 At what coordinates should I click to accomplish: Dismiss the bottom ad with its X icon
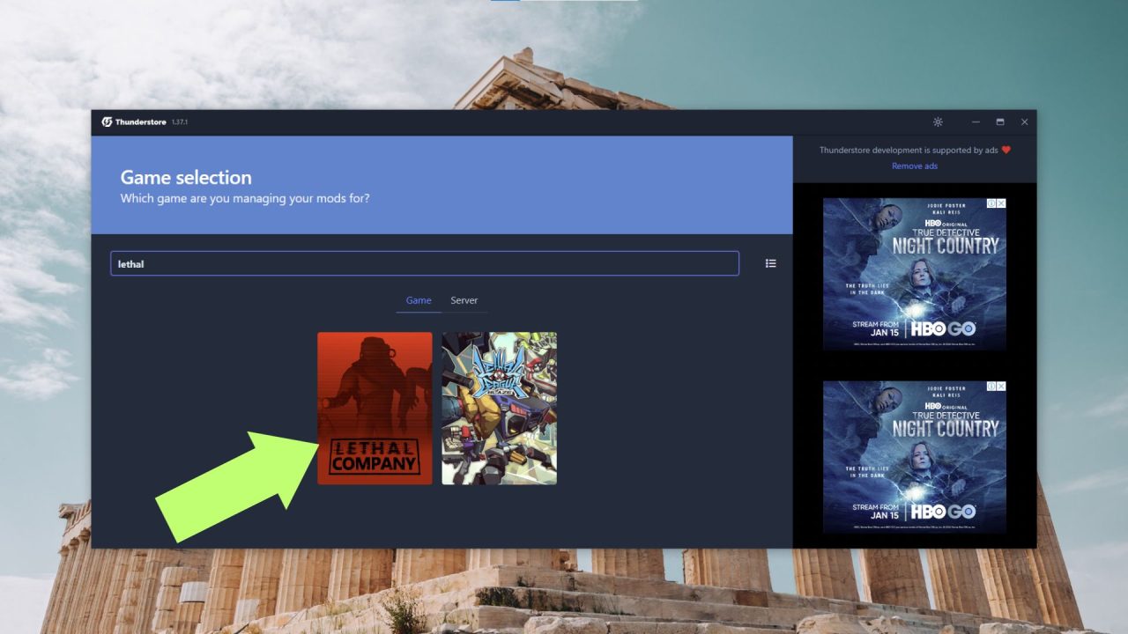tap(1001, 387)
